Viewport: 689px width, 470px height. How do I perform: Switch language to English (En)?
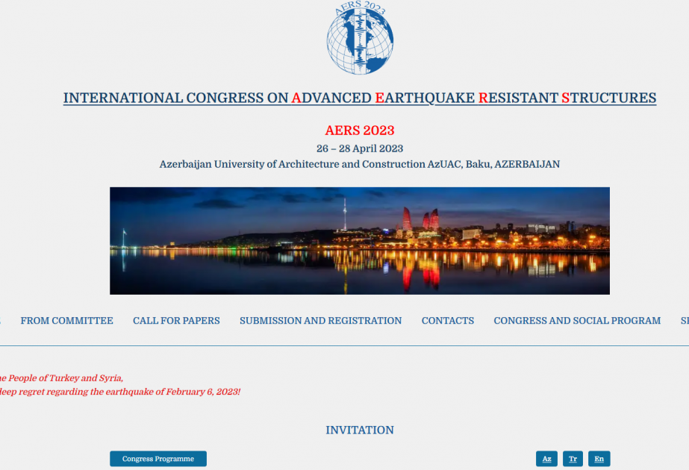(599, 459)
